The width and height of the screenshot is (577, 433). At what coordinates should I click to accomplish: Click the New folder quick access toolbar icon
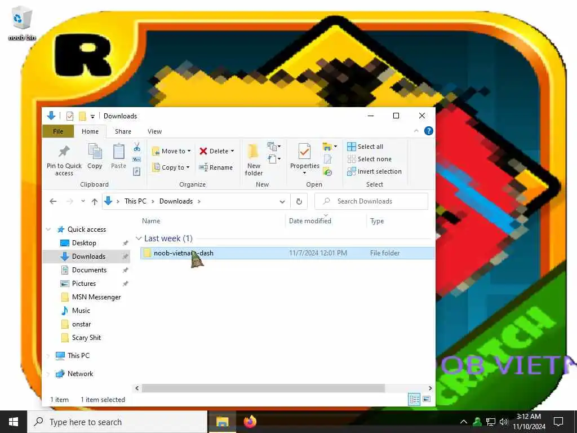point(82,116)
